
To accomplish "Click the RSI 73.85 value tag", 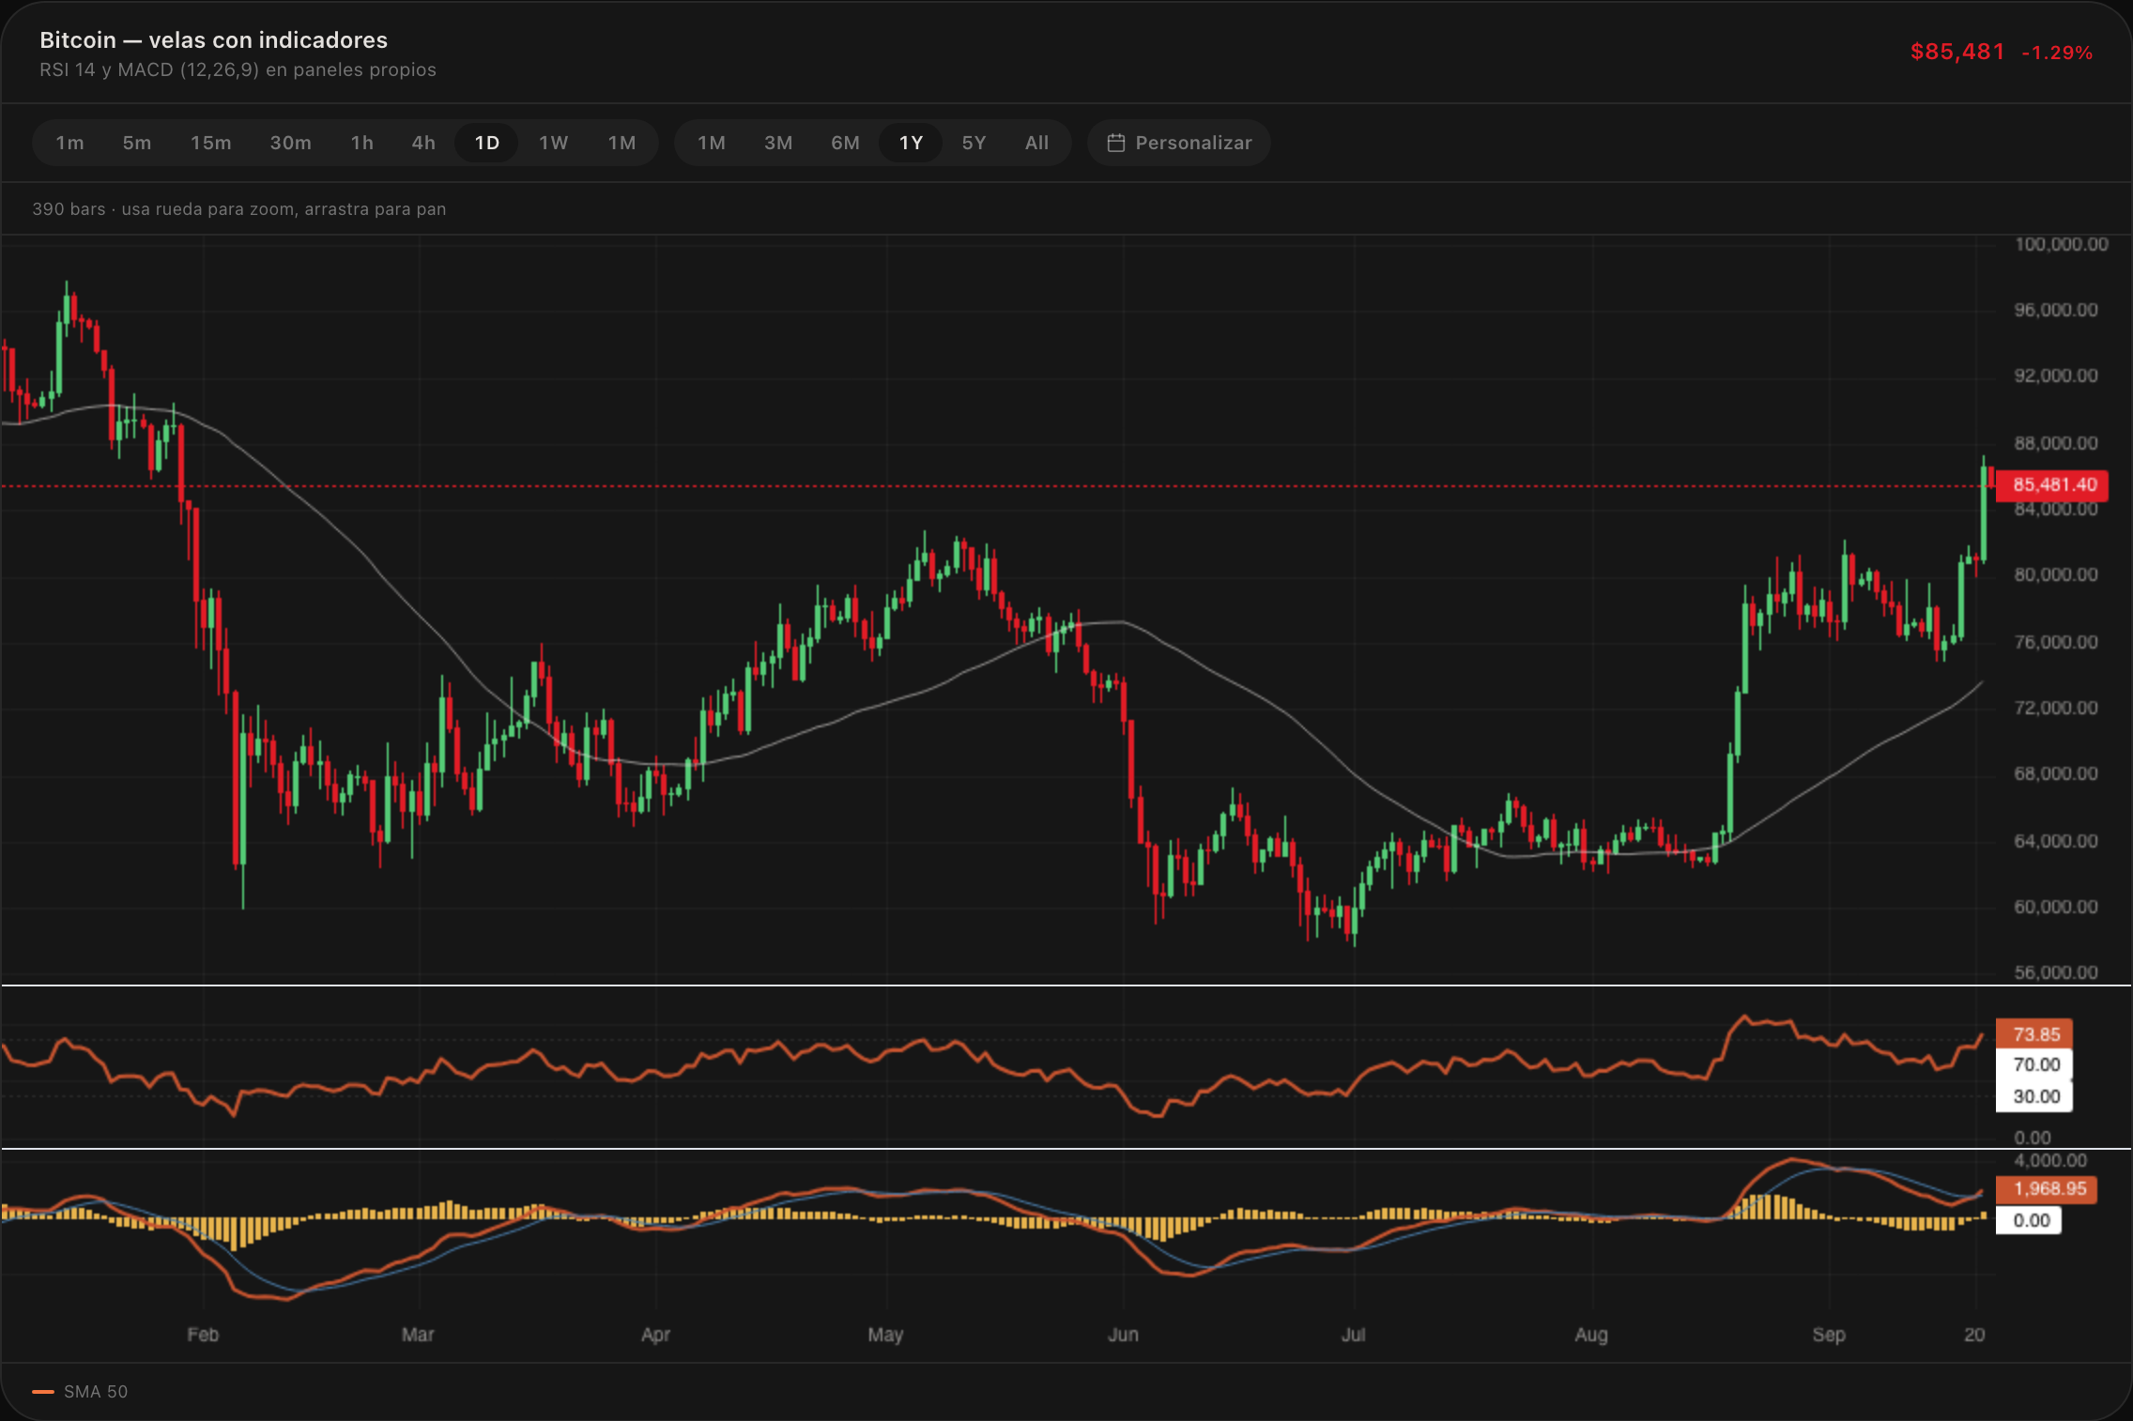I will coord(2034,1034).
